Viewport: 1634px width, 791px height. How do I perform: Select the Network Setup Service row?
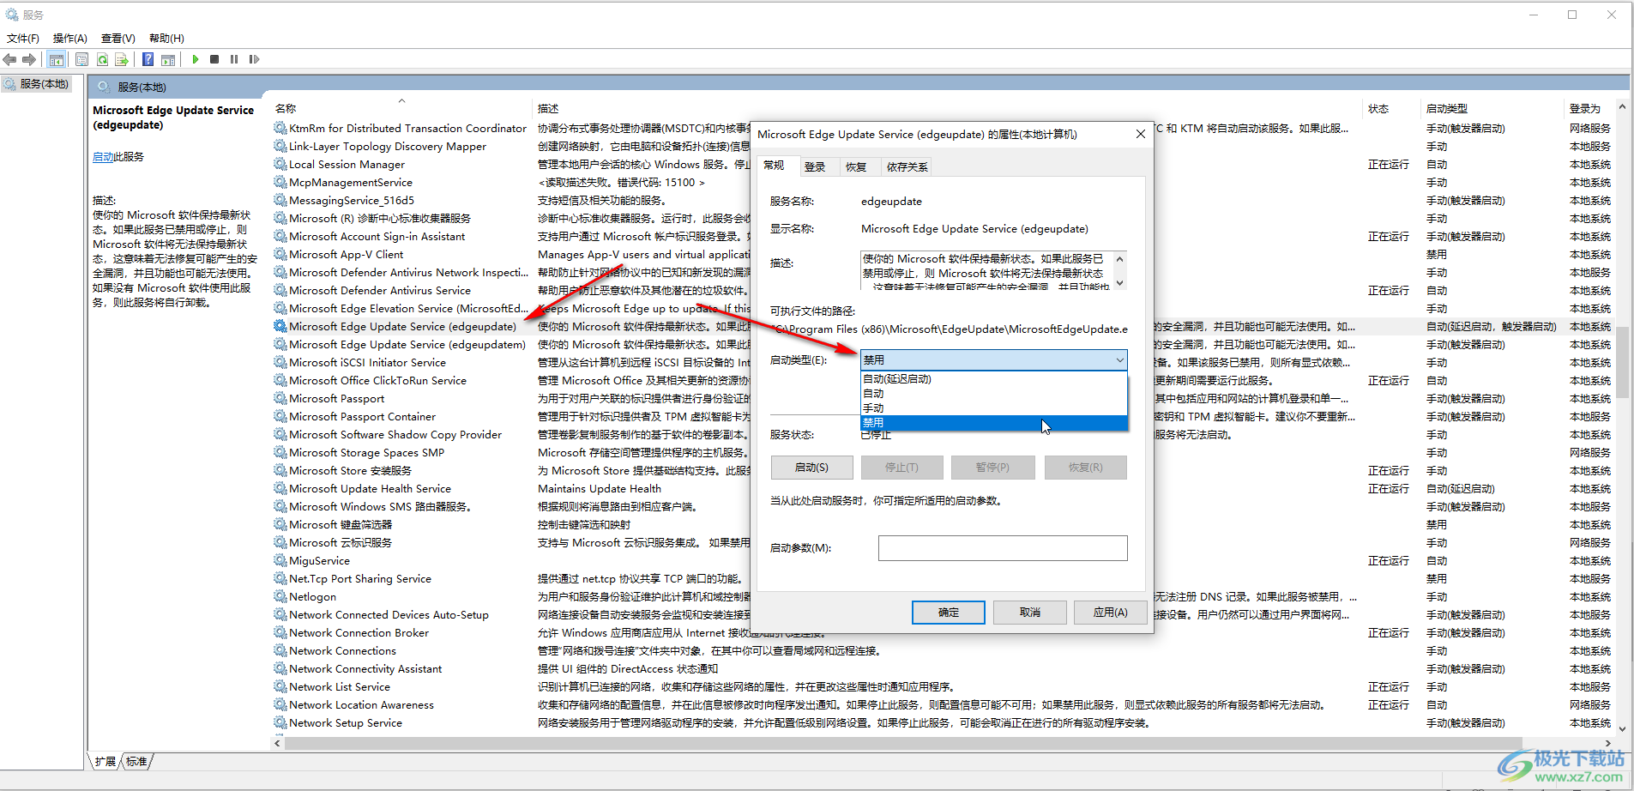pos(345,723)
